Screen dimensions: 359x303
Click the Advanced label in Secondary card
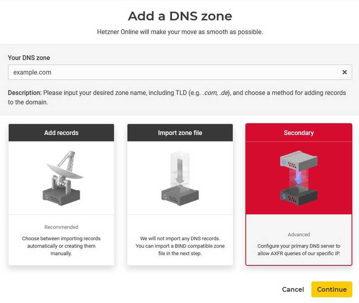[299, 234]
